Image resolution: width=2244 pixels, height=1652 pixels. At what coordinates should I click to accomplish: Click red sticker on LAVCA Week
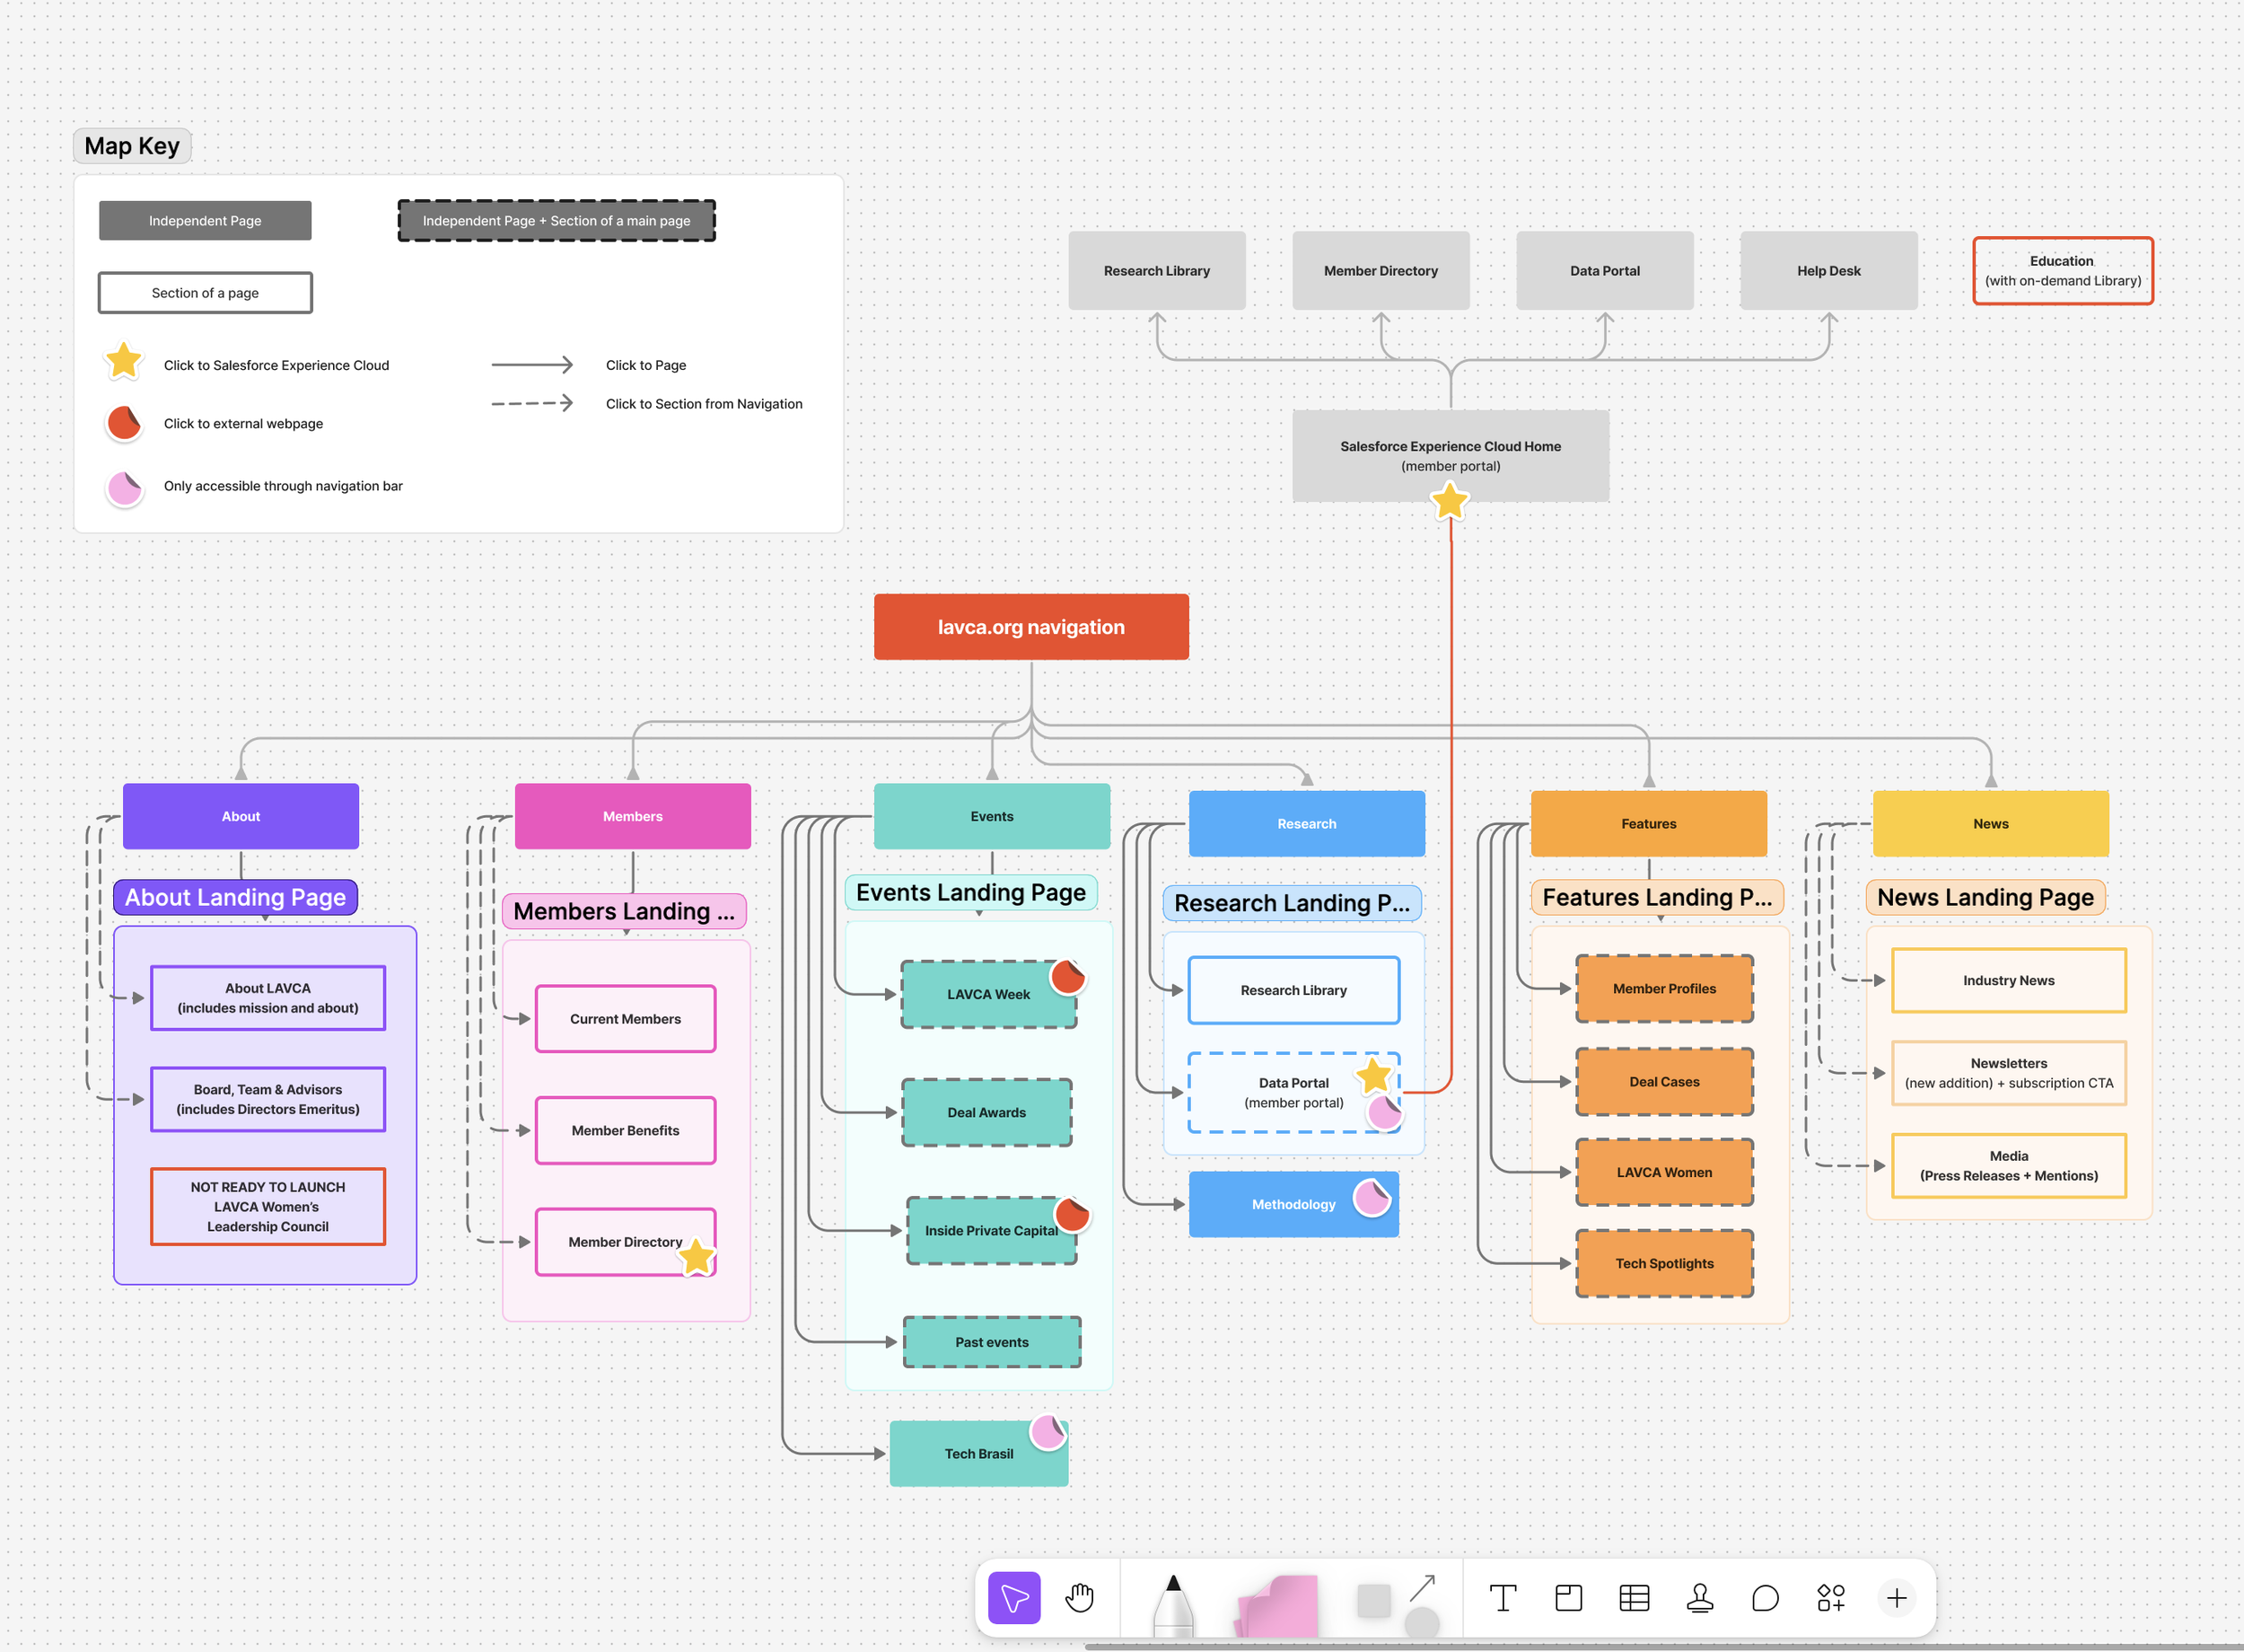coord(1067,977)
